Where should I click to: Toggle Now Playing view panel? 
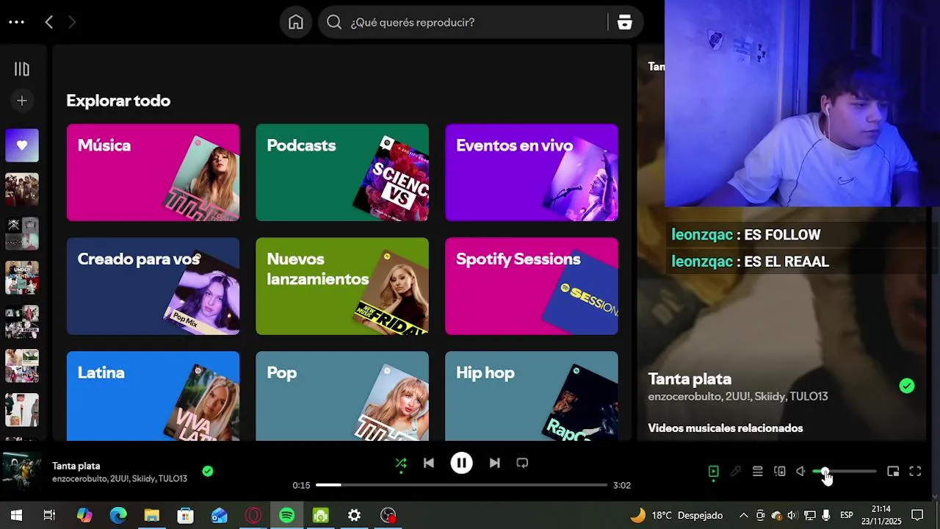[713, 472]
